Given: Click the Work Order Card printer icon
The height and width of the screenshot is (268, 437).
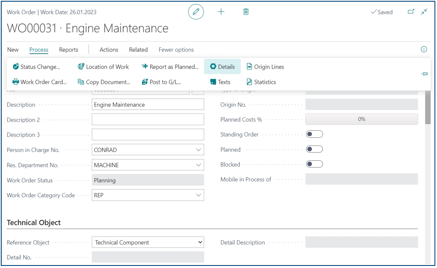Looking at the screenshot, I should 16,82.
